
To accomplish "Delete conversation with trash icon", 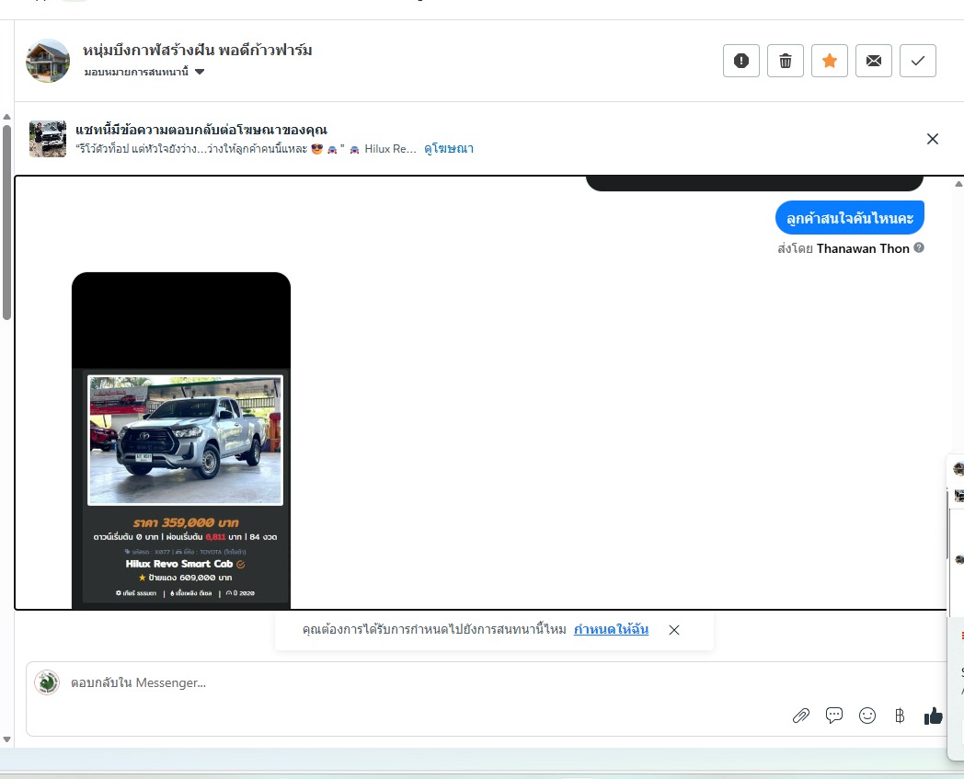I will coord(786,61).
